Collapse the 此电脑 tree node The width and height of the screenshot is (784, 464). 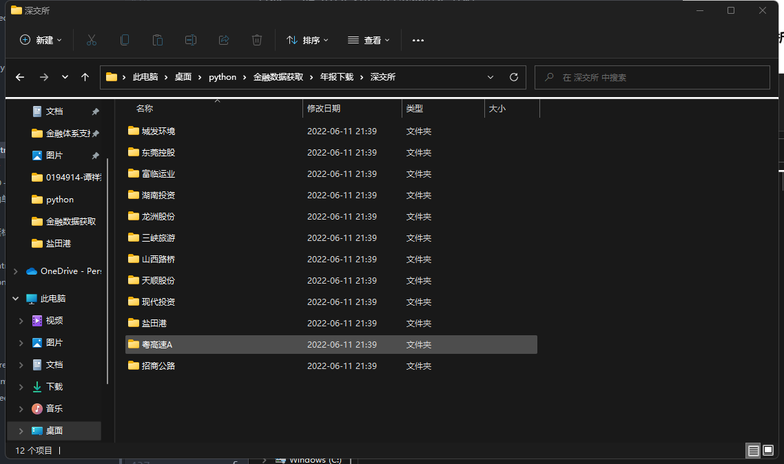(x=16, y=299)
